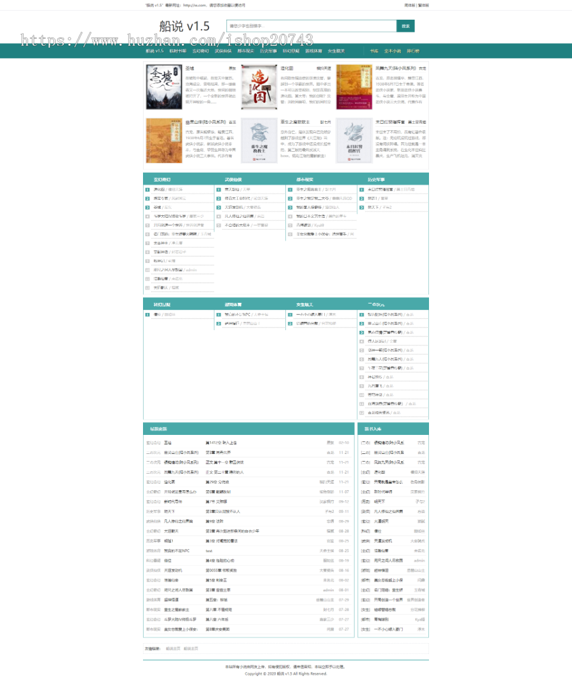Open the cover image beside 凤舞九天(陆小凤系列)
572x680 pixels.
354,87
